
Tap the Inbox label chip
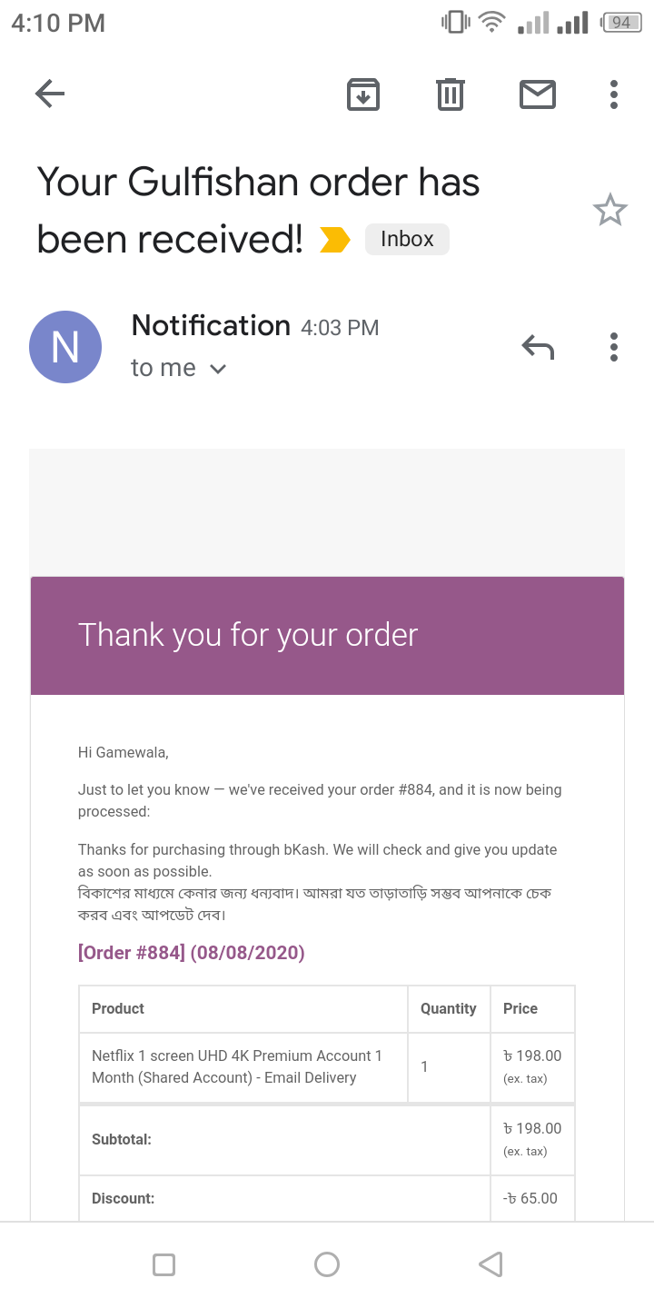(x=407, y=239)
